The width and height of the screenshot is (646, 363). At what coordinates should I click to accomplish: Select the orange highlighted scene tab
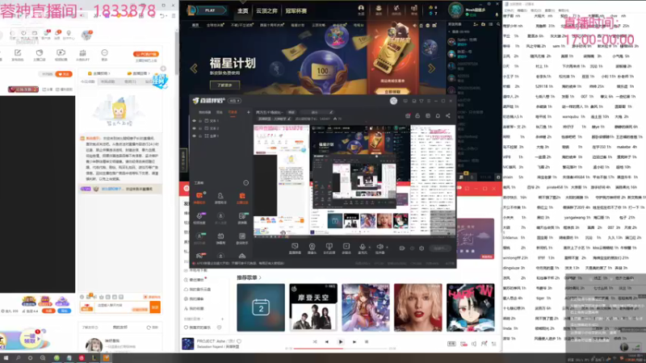coord(233,112)
